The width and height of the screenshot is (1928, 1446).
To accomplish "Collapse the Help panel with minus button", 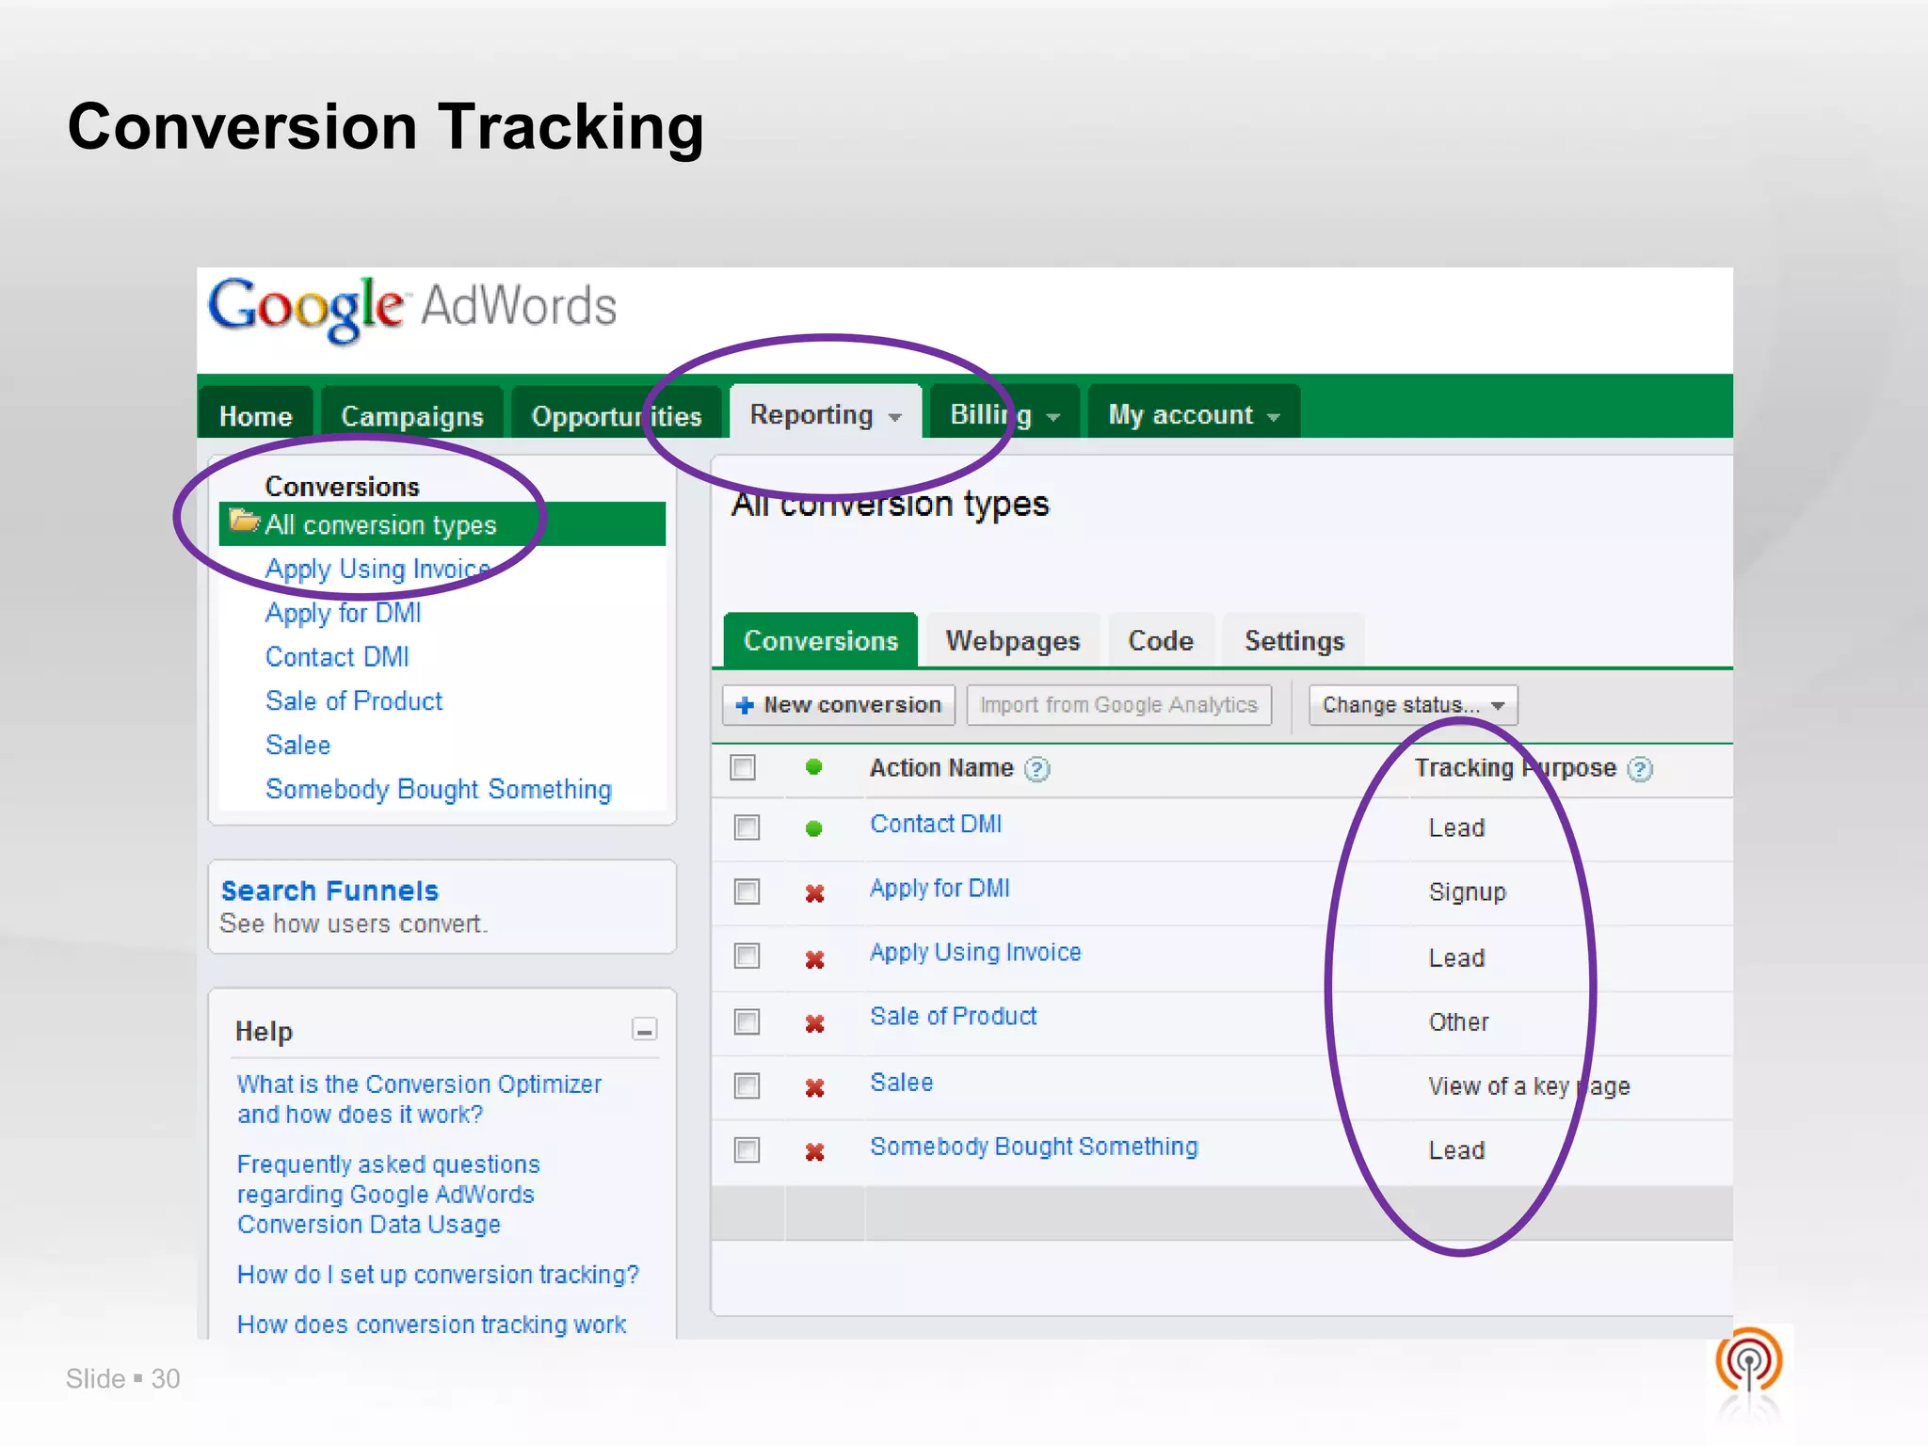I will (x=644, y=1030).
